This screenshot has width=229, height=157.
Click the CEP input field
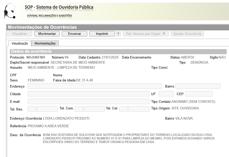(x=199, y=94)
